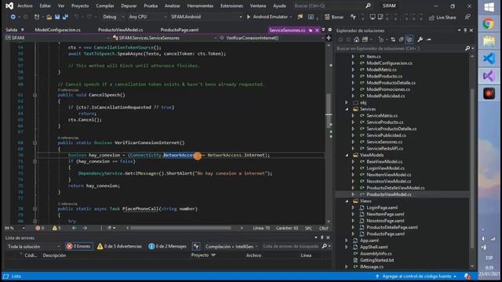Collapse the ViewModels folder

click(347, 155)
